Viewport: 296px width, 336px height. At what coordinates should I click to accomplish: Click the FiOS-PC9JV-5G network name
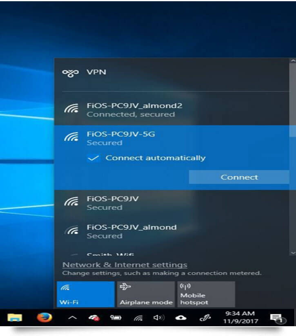coord(121,134)
